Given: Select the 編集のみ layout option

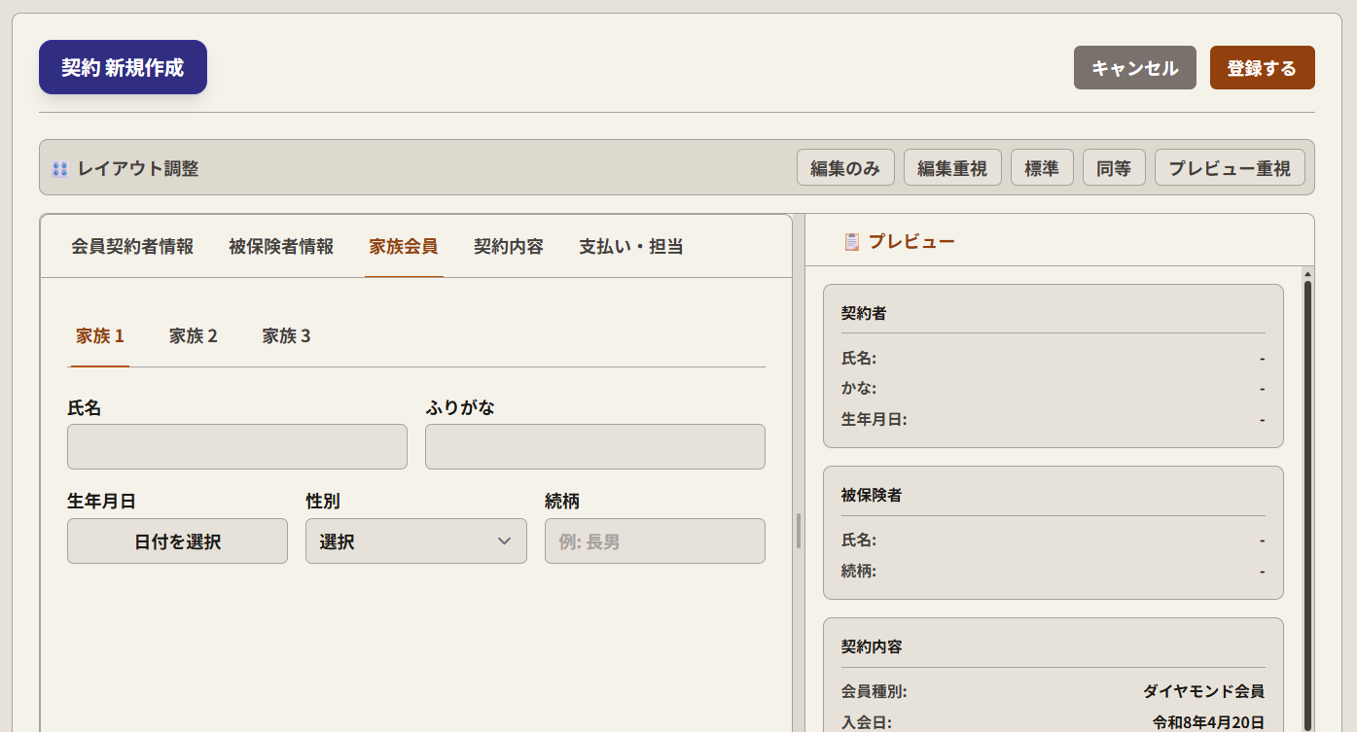Looking at the screenshot, I should (845, 167).
